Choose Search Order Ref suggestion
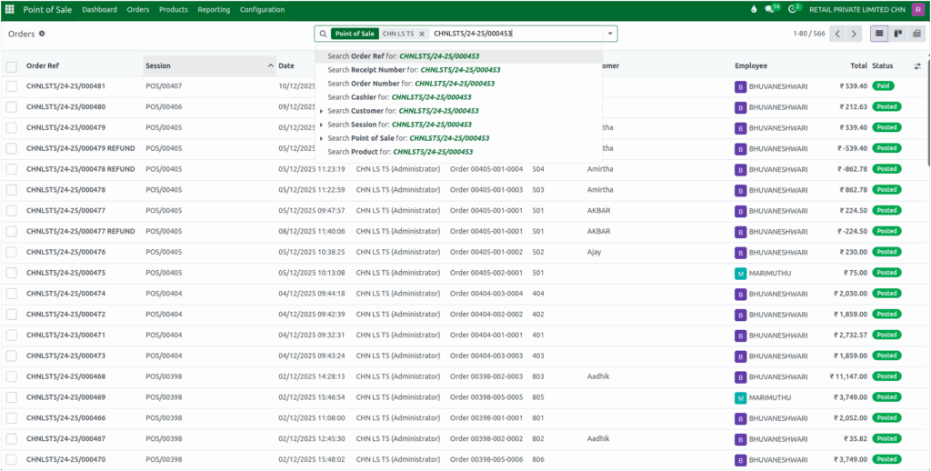This screenshot has height=471, width=931. tap(458, 56)
